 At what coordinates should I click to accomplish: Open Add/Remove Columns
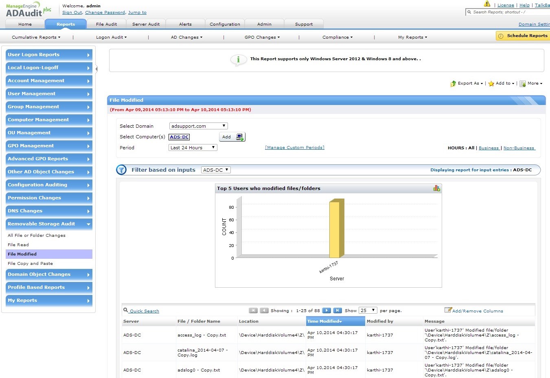coord(477,311)
